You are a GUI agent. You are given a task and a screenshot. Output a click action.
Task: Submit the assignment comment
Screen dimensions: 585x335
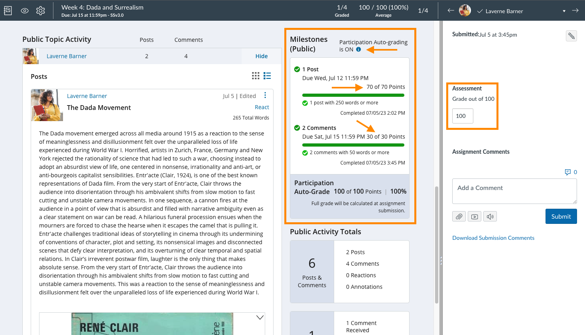coord(561,216)
